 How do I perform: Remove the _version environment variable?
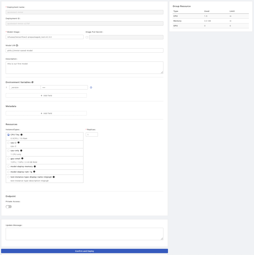tap(91, 88)
